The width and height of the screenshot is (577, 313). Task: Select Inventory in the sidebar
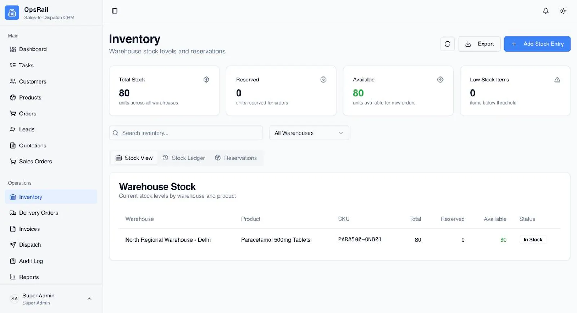click(51, 197)
